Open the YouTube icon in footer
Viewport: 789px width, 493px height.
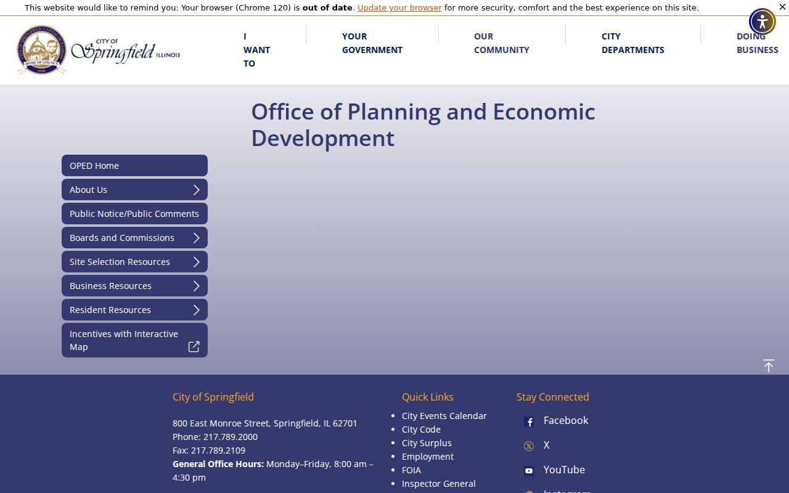pyautogui.click(x=529, y=471)
